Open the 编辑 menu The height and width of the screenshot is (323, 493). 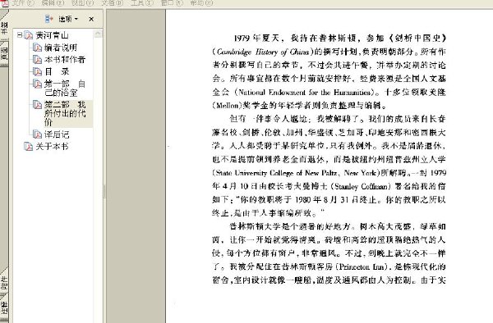pyautogui.click(x=53, y=3)
